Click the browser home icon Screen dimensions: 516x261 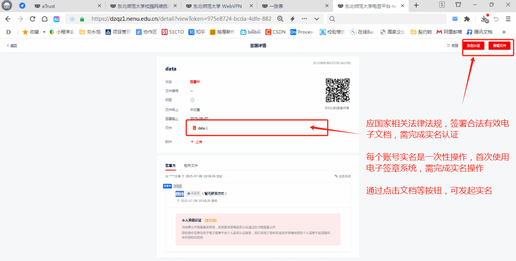[x=45, y=19]
